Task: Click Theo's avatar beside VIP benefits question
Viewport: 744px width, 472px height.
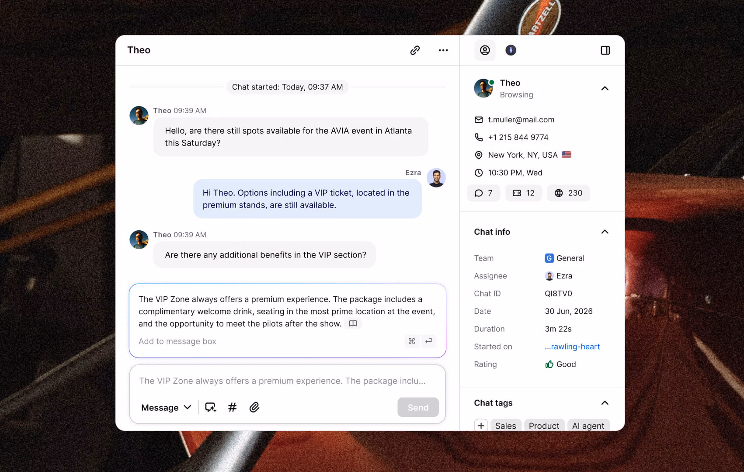Action: click(139, 240)
